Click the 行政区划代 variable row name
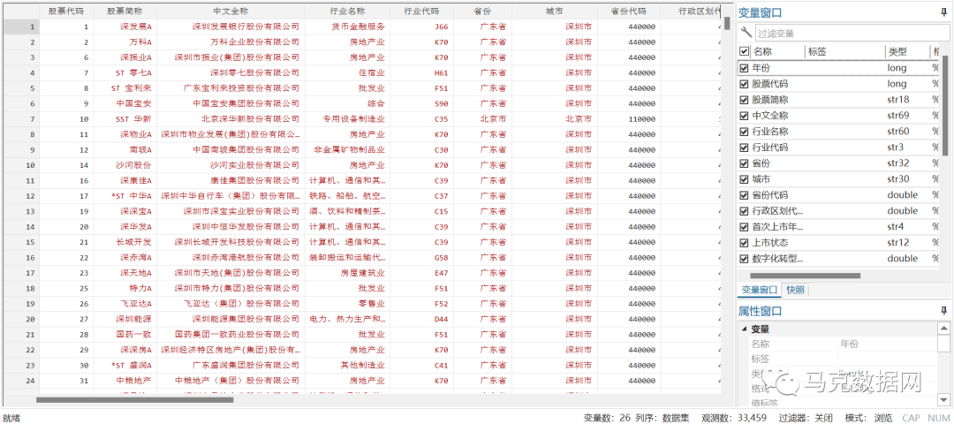954x424 pixels. (x=777, y=211)
